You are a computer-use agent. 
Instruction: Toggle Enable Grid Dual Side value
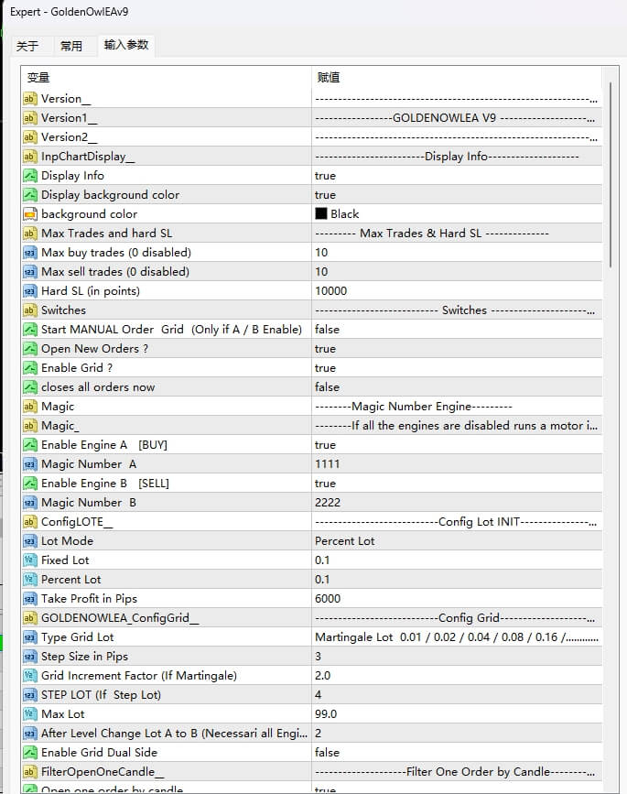pyautogui.click(x=457, y=753)
